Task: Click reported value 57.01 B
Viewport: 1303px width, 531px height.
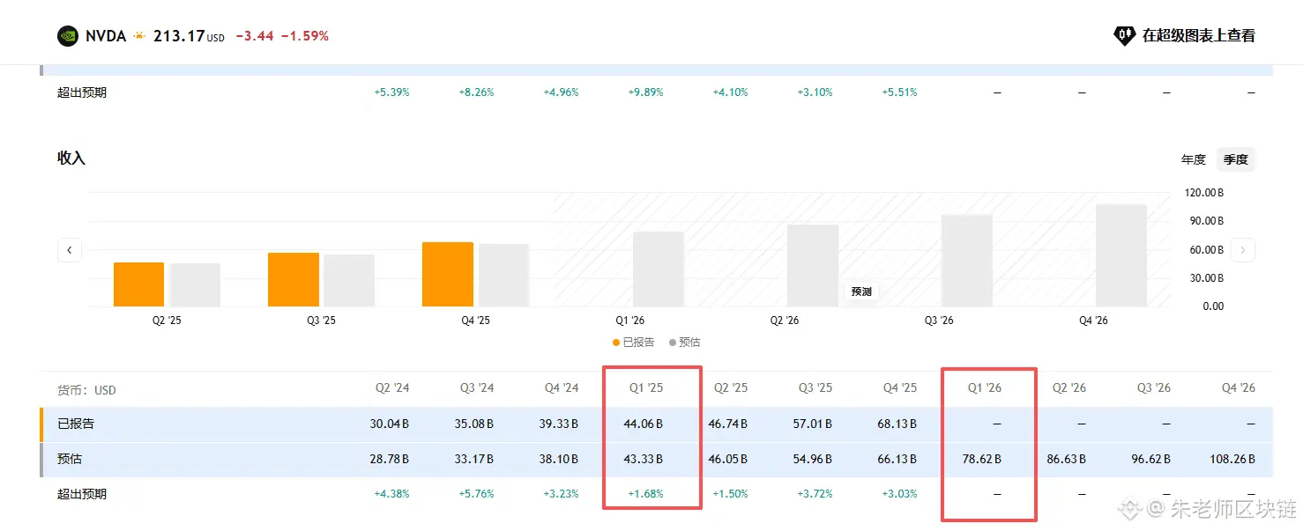Action: point(812,424)
